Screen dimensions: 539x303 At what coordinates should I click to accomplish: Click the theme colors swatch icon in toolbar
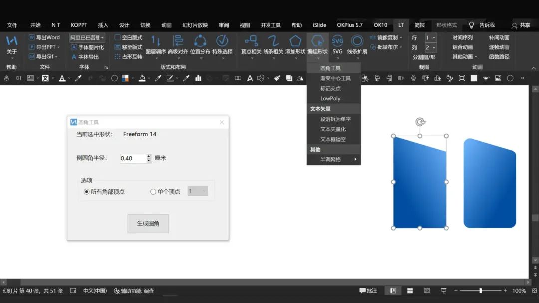(125, 78)
